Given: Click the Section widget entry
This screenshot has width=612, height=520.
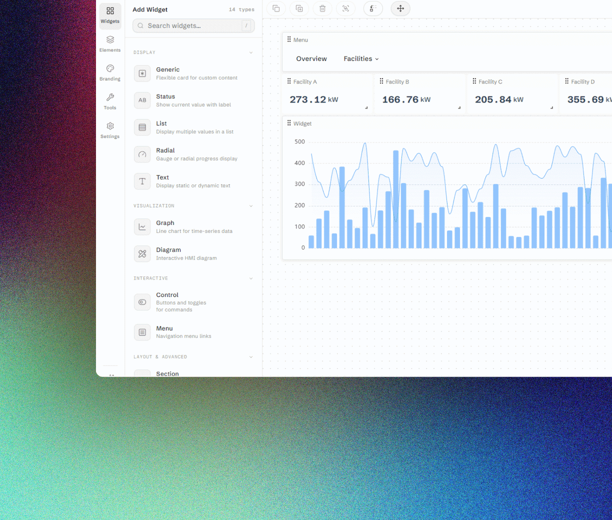Looking at the screenshot, I should point(193,373).
